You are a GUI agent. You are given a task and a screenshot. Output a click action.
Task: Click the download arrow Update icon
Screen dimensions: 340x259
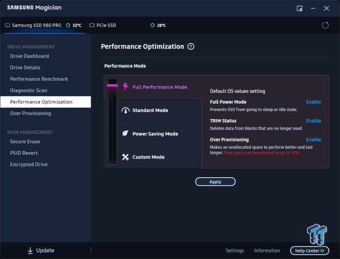coord(30,251)
